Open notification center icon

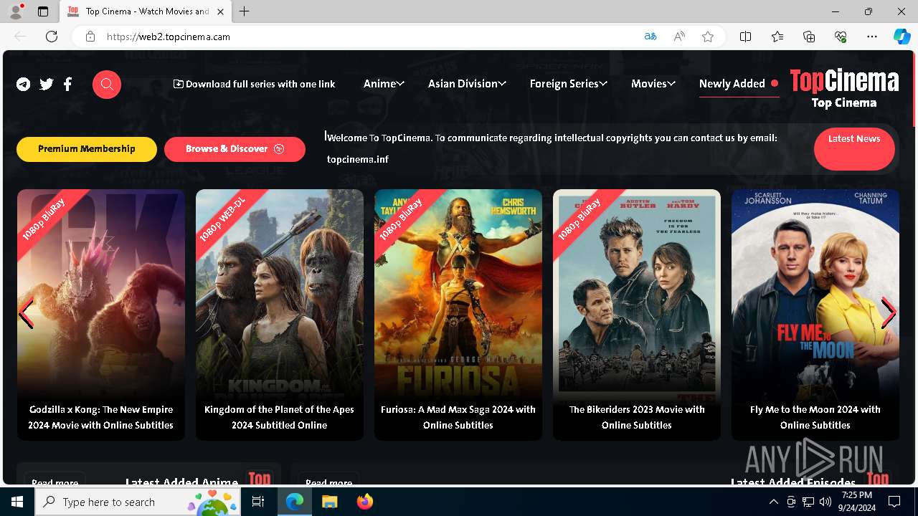point(894,502)
